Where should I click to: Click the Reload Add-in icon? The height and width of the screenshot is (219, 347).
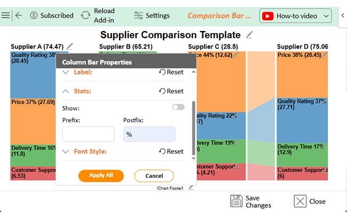point(85,15)
